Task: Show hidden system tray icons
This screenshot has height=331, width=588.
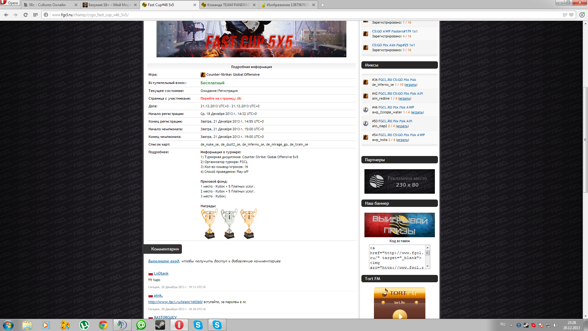Action: tap(511, 325)
